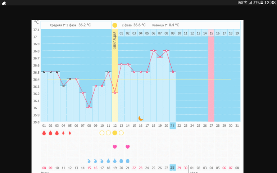Tap the pink heart under cycle day 14
This screenshot has height=173, width=277.
click(128, 147)
